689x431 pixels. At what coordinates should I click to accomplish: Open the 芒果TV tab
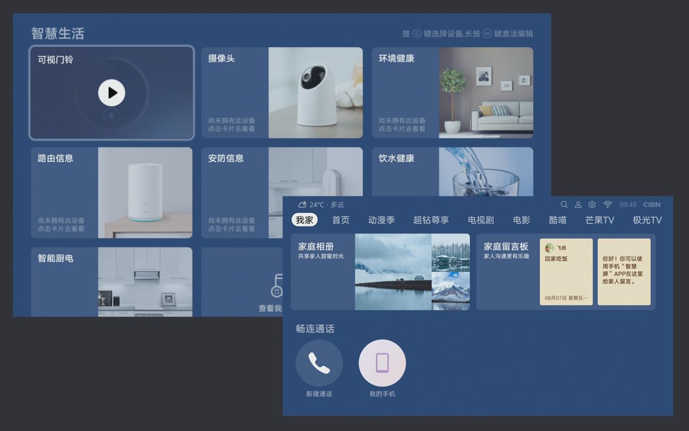click(599, 220)
